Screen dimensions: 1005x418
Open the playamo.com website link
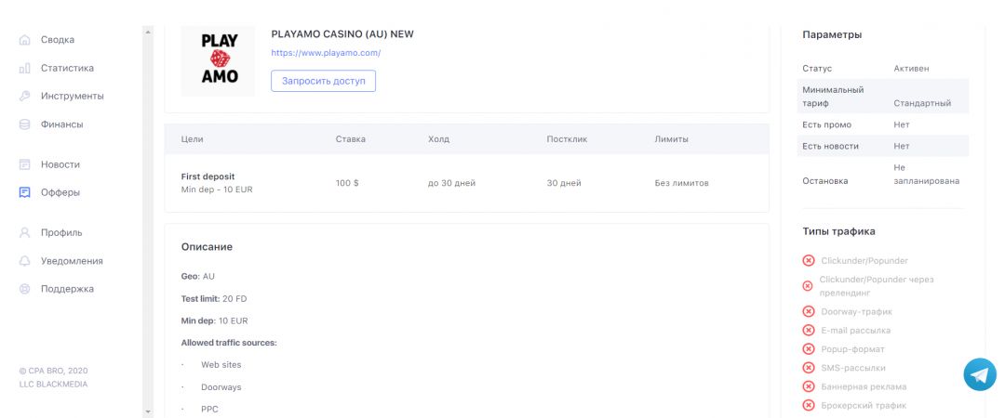click(x=326, y=53)
